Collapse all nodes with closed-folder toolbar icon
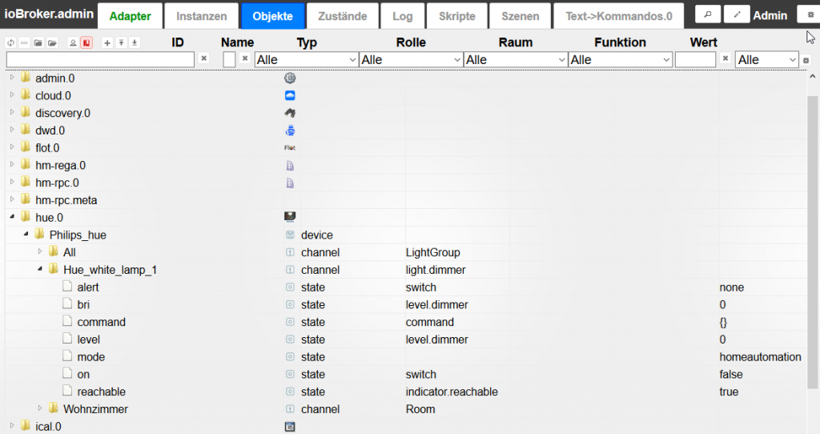The image size is (820, 434). coord(38,42)
